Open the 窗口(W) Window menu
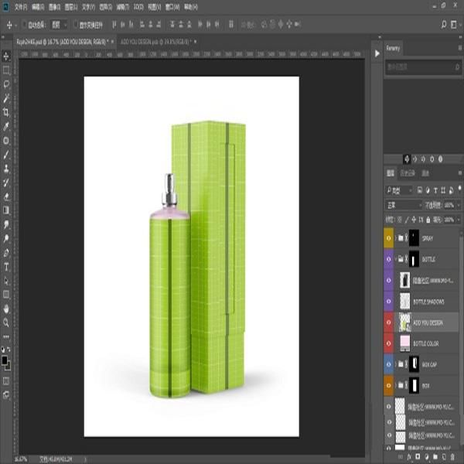 [172, 7]
